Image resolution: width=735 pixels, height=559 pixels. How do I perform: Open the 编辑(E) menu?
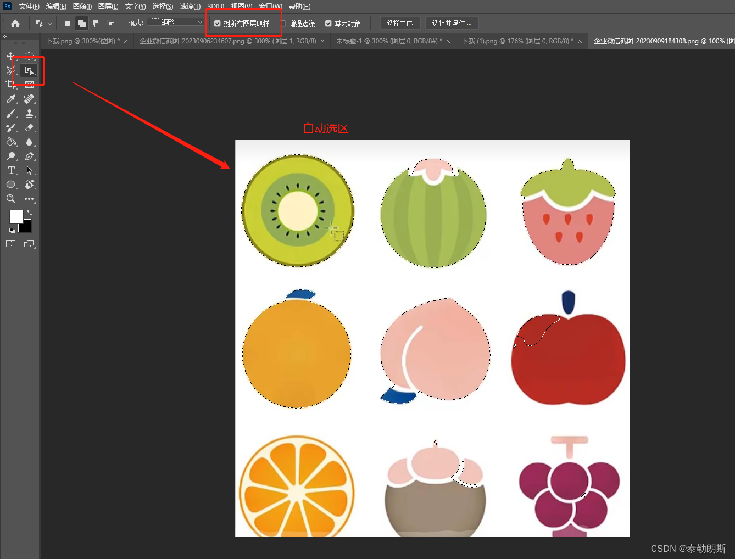tap(56, 7)
